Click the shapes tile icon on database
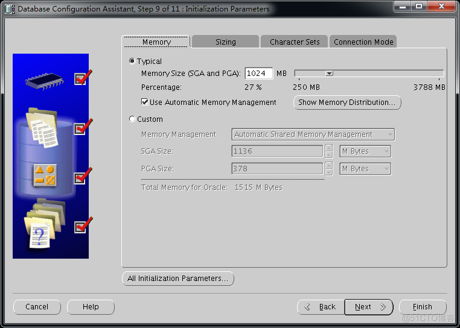Image resolution: width=460 pixels, height=328 pixels. [45, 175]
